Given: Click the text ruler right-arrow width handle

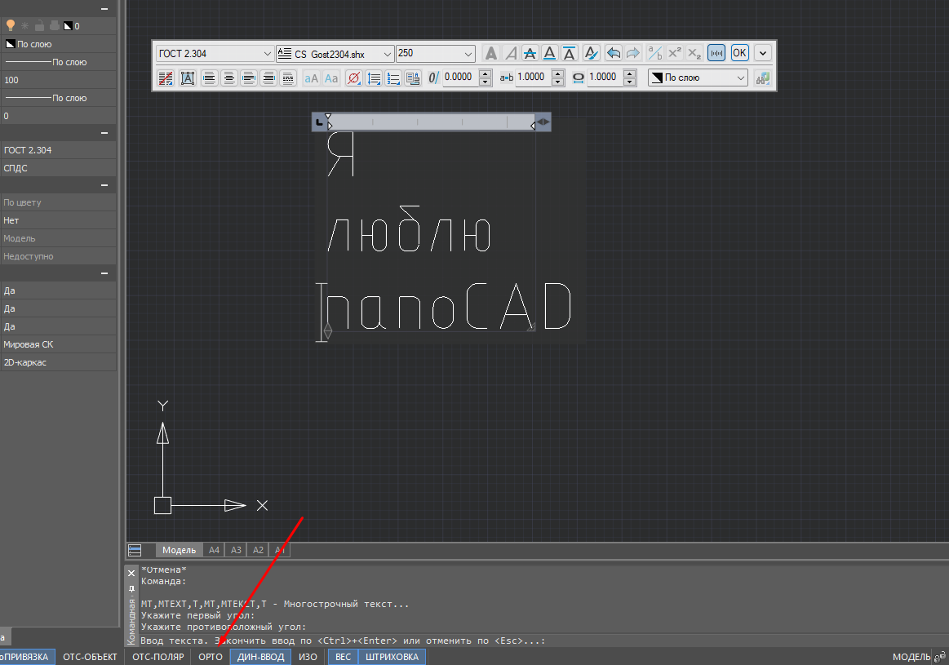Looking at the screenshot, I should tap(543, 122).
